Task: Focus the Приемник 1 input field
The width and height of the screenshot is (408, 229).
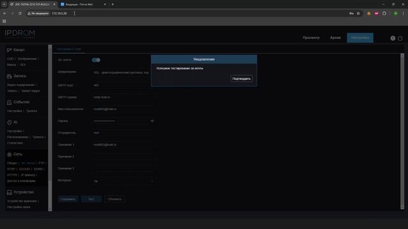Action: [123, 144]
